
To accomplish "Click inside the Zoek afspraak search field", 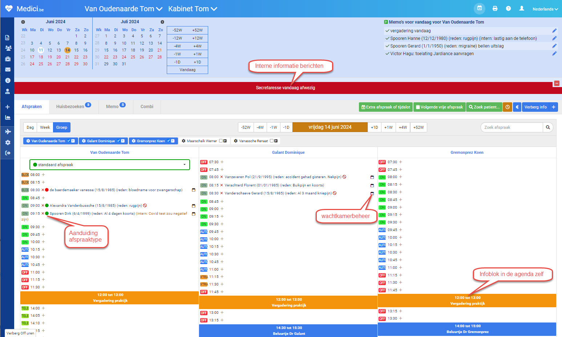I will point(510,127).
